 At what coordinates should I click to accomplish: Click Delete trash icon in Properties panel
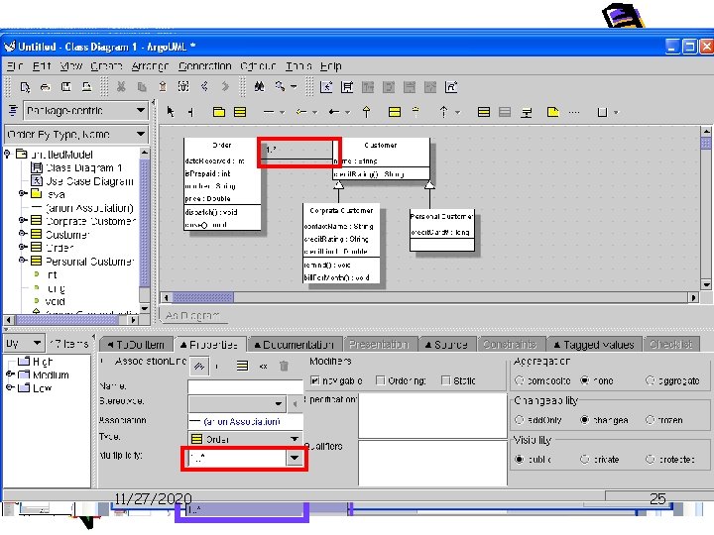pyautogui.click(x=284, y=366)
